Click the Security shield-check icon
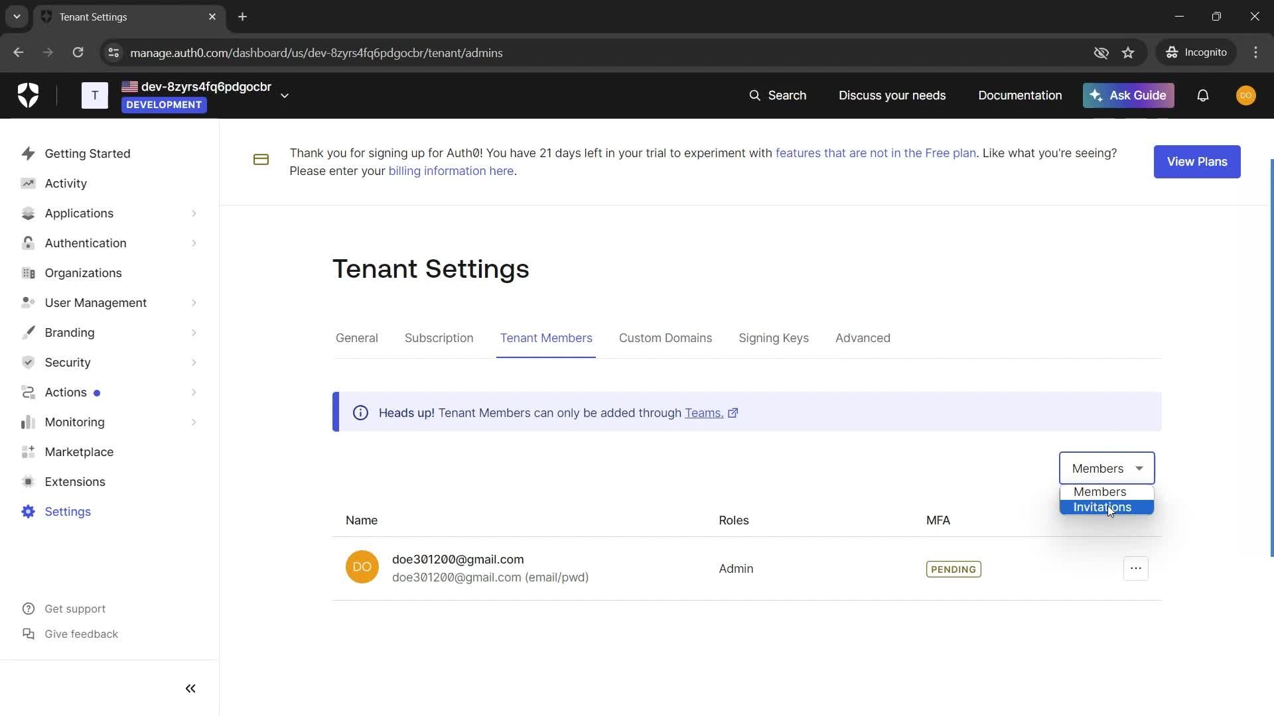 [x=28, y=363]
